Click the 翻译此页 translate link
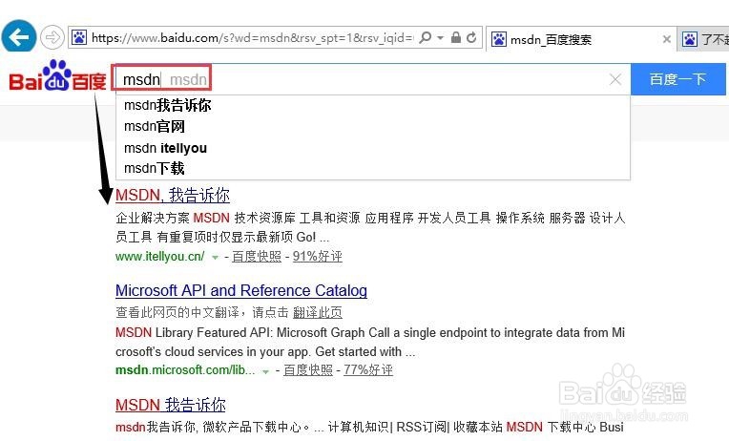Image resolution: width=729 pixels, height=441 pixels. [x=318, y=312]
